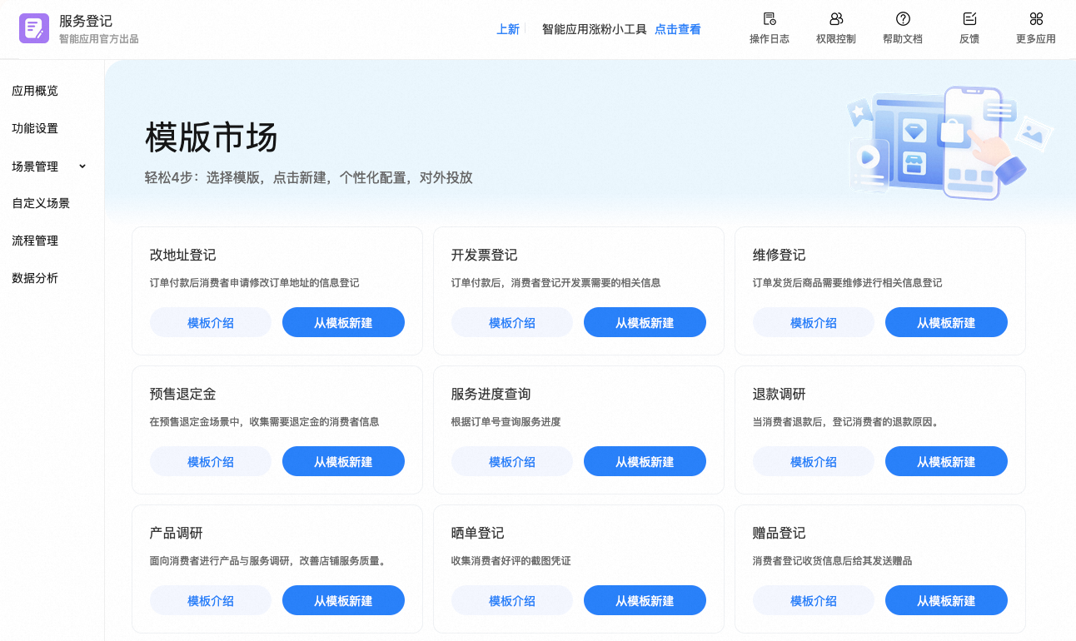Expand the 场景管理 submenu chevron

tap(82, 166)
